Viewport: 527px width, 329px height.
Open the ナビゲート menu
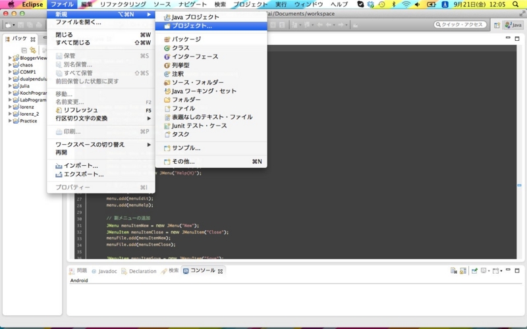192,5
